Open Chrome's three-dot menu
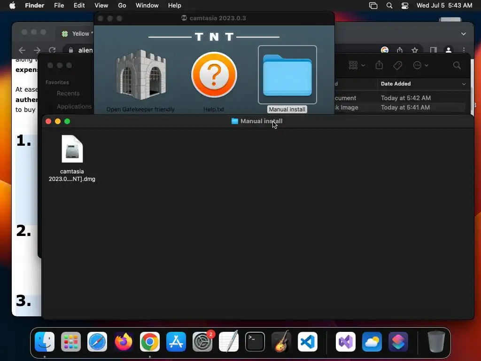The image size is (481, 361). pyautogui.click(x=464, y=50)
